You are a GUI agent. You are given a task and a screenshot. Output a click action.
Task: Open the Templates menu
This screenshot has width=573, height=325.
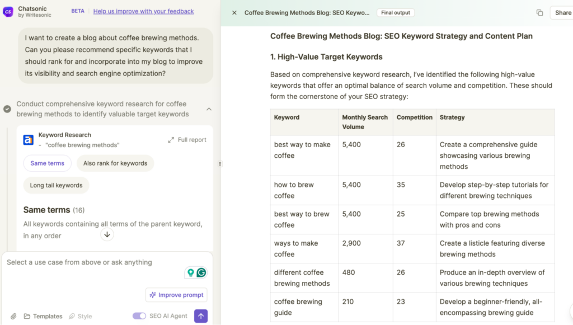[43, 316]
